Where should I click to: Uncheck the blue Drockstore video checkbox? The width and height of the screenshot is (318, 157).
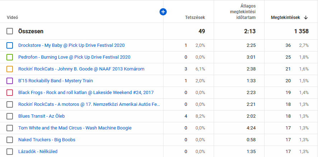point(10,45)
